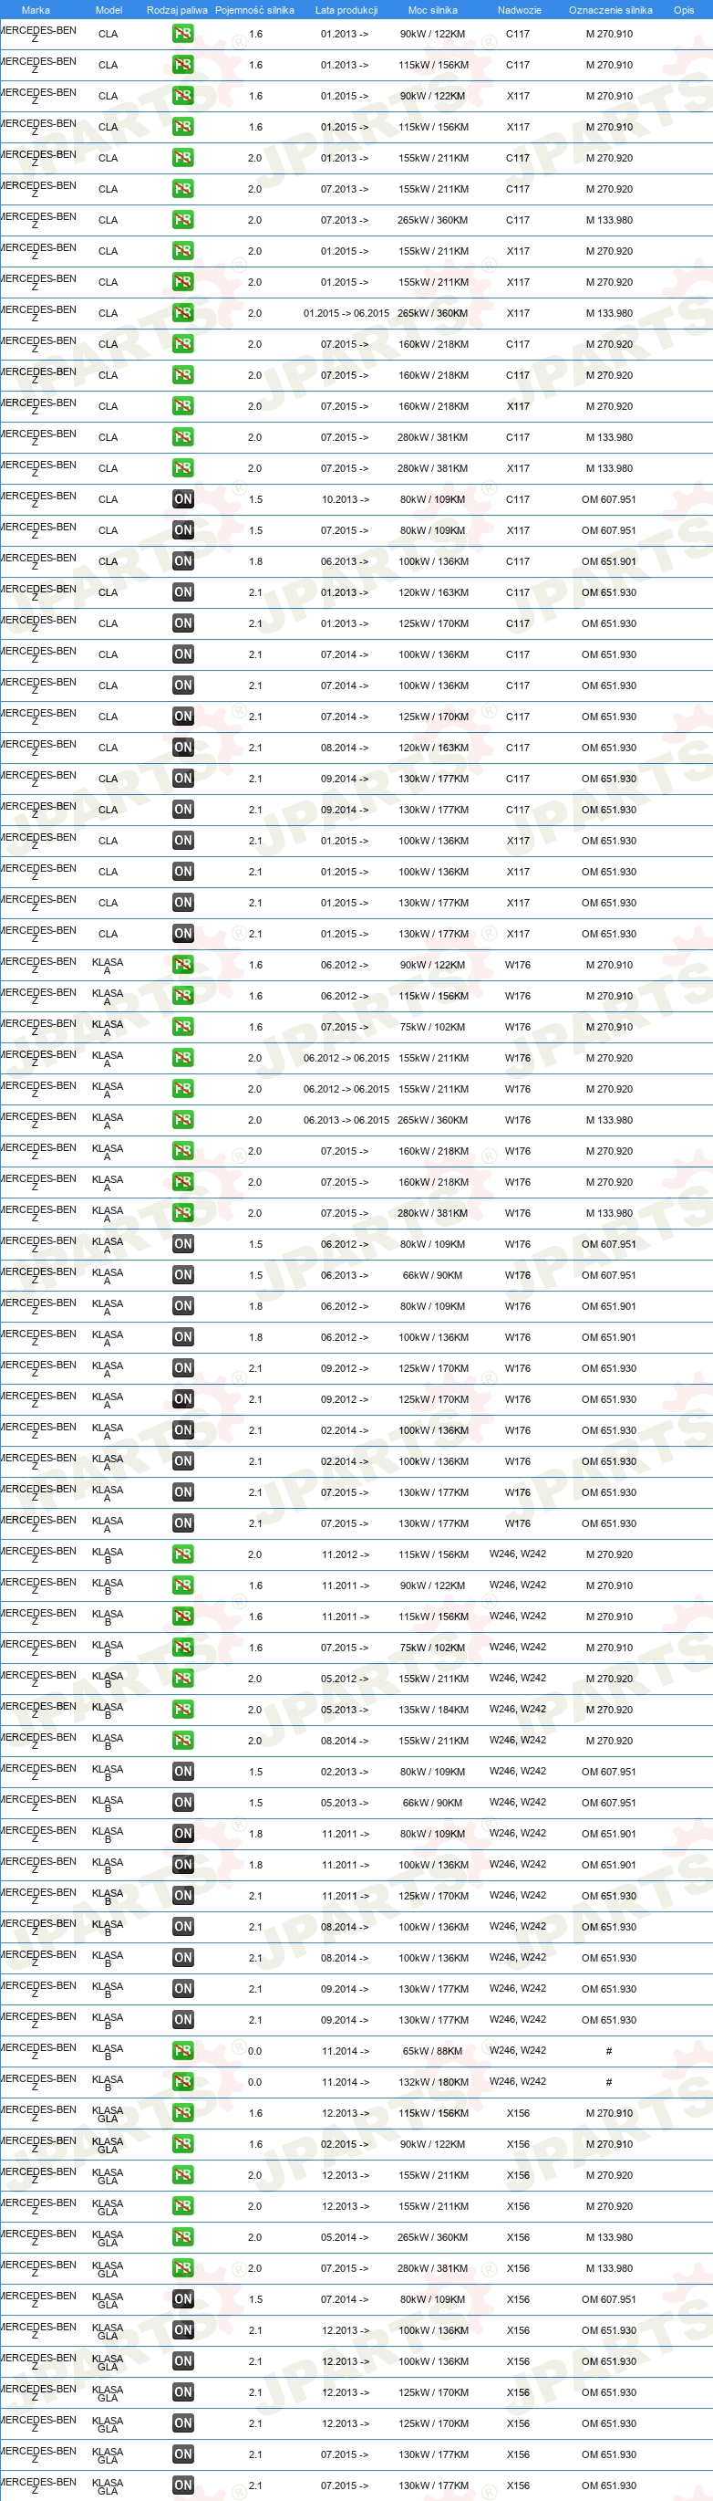The image size is (713, 2501).
Task: Click 'OM 607.951' in CLA 10.2013 row
Action: (609, 499)
